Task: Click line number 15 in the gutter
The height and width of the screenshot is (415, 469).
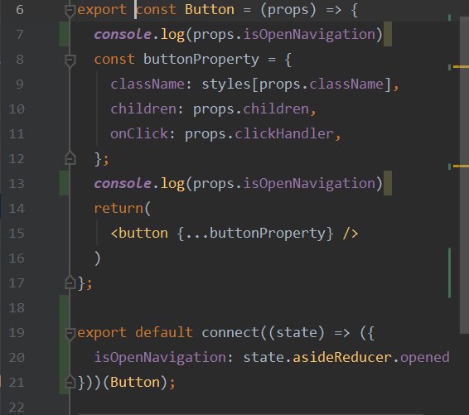Action: tap(17, 234)
